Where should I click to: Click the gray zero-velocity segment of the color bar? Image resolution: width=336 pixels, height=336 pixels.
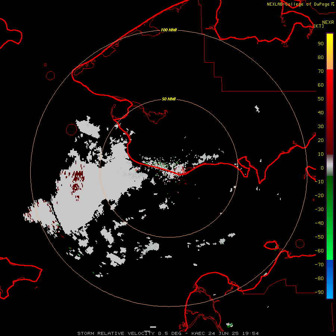coord(330,165)
